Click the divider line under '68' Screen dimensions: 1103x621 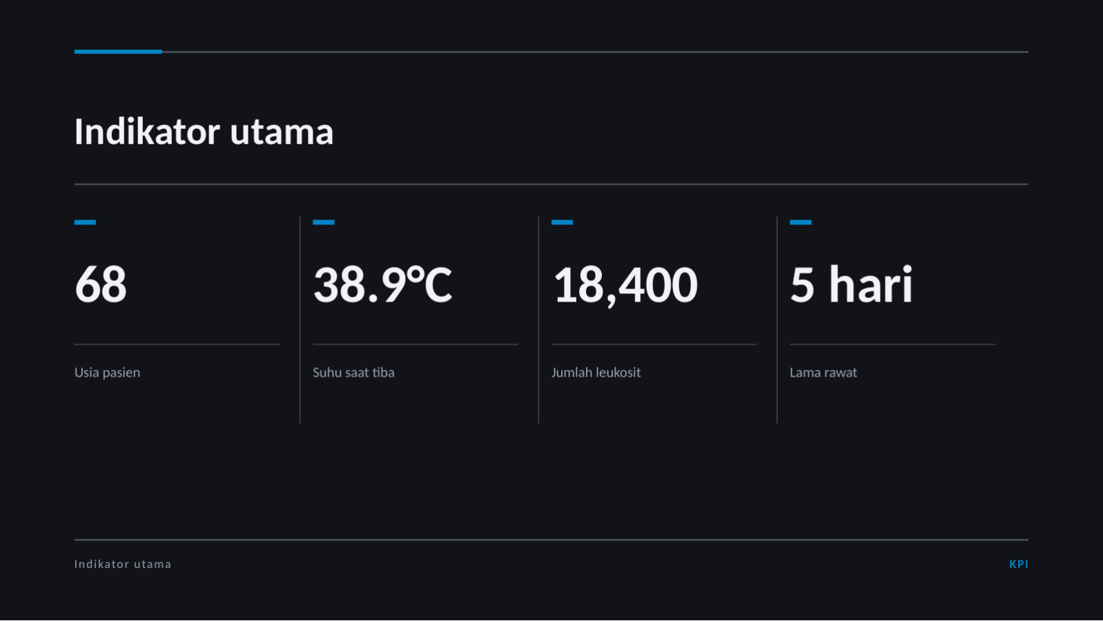tap(177, 344)
